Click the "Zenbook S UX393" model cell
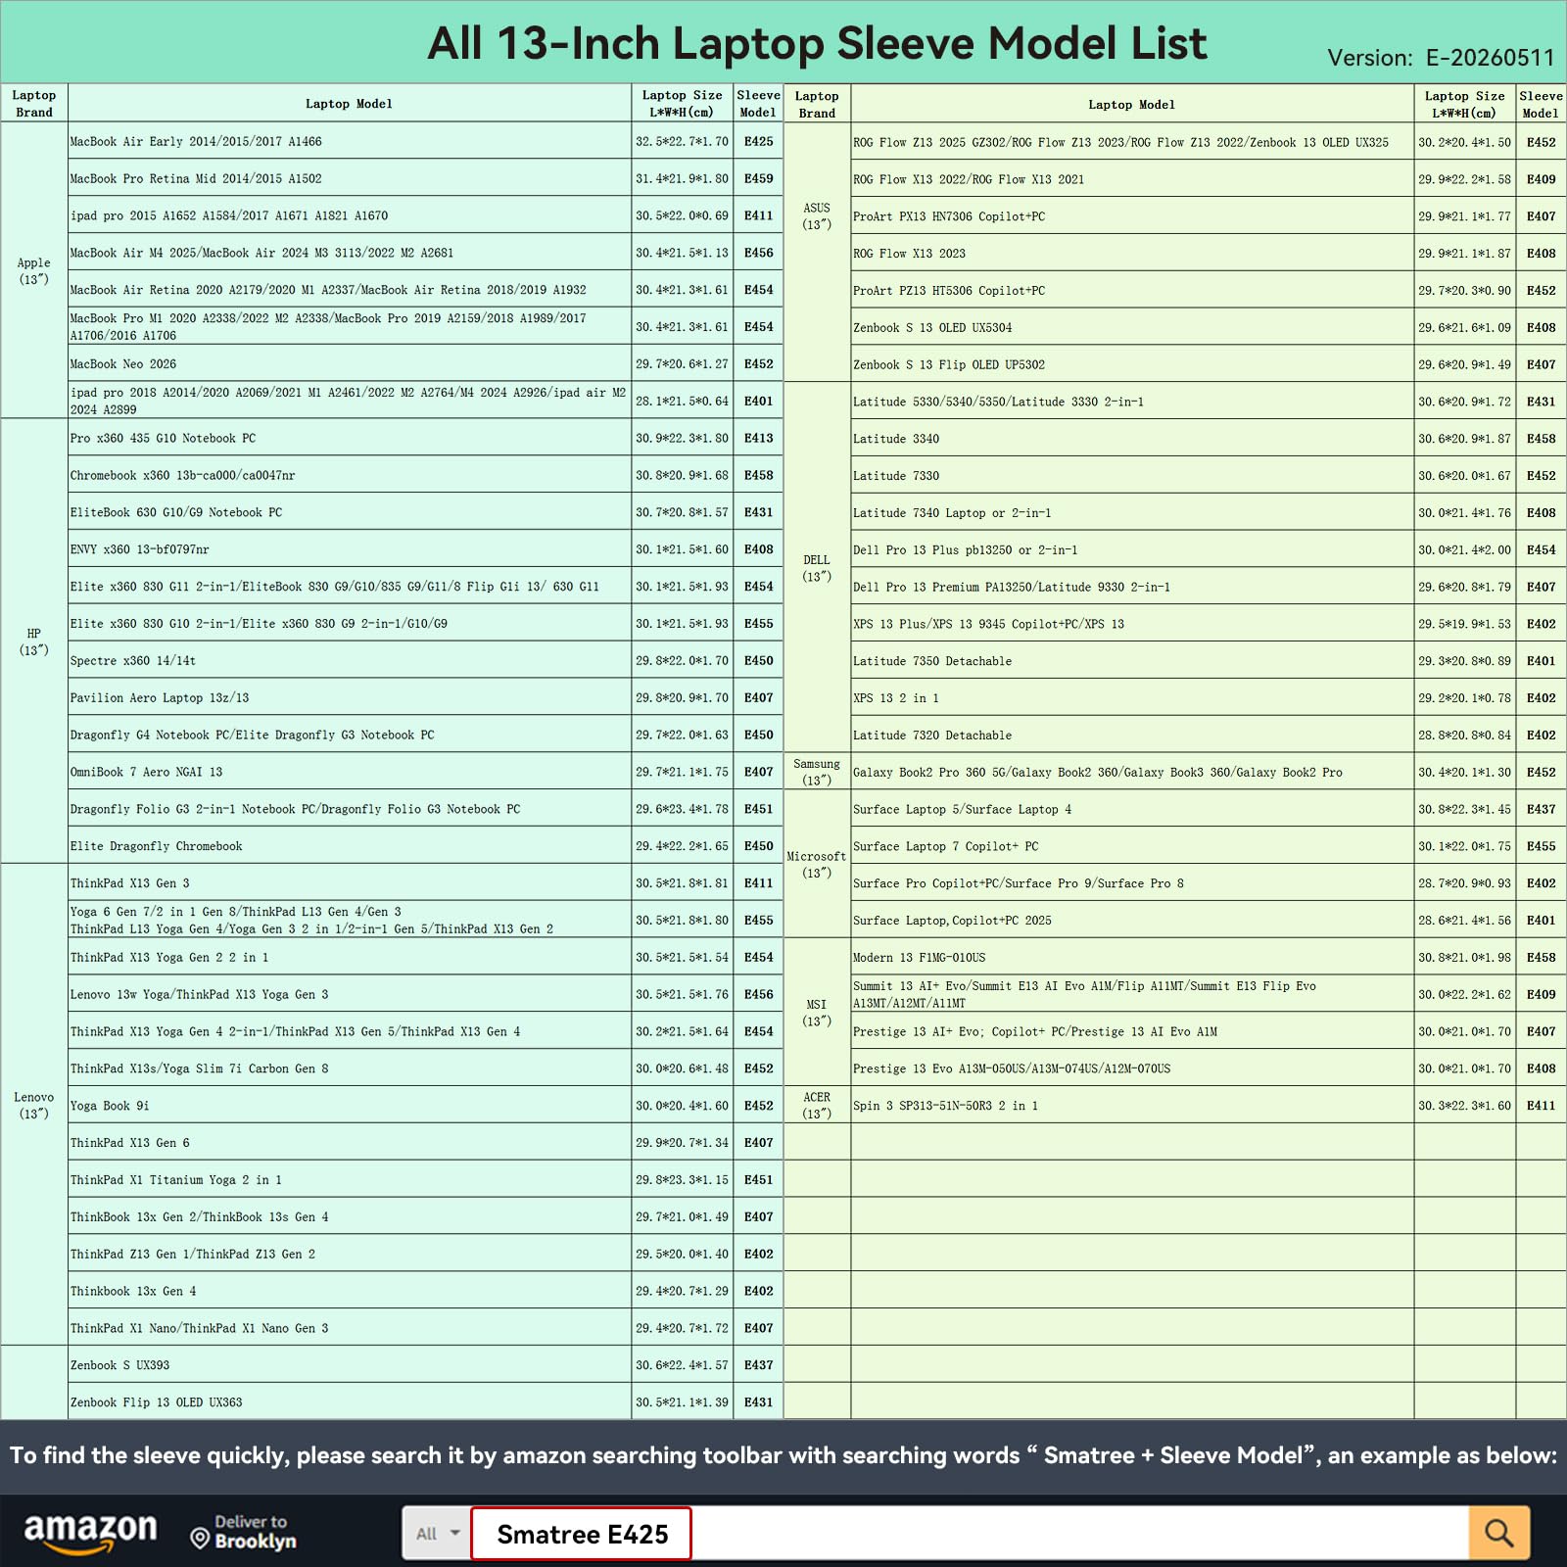This screenshot has width=1567, height=1567. tap(350, 1365)
